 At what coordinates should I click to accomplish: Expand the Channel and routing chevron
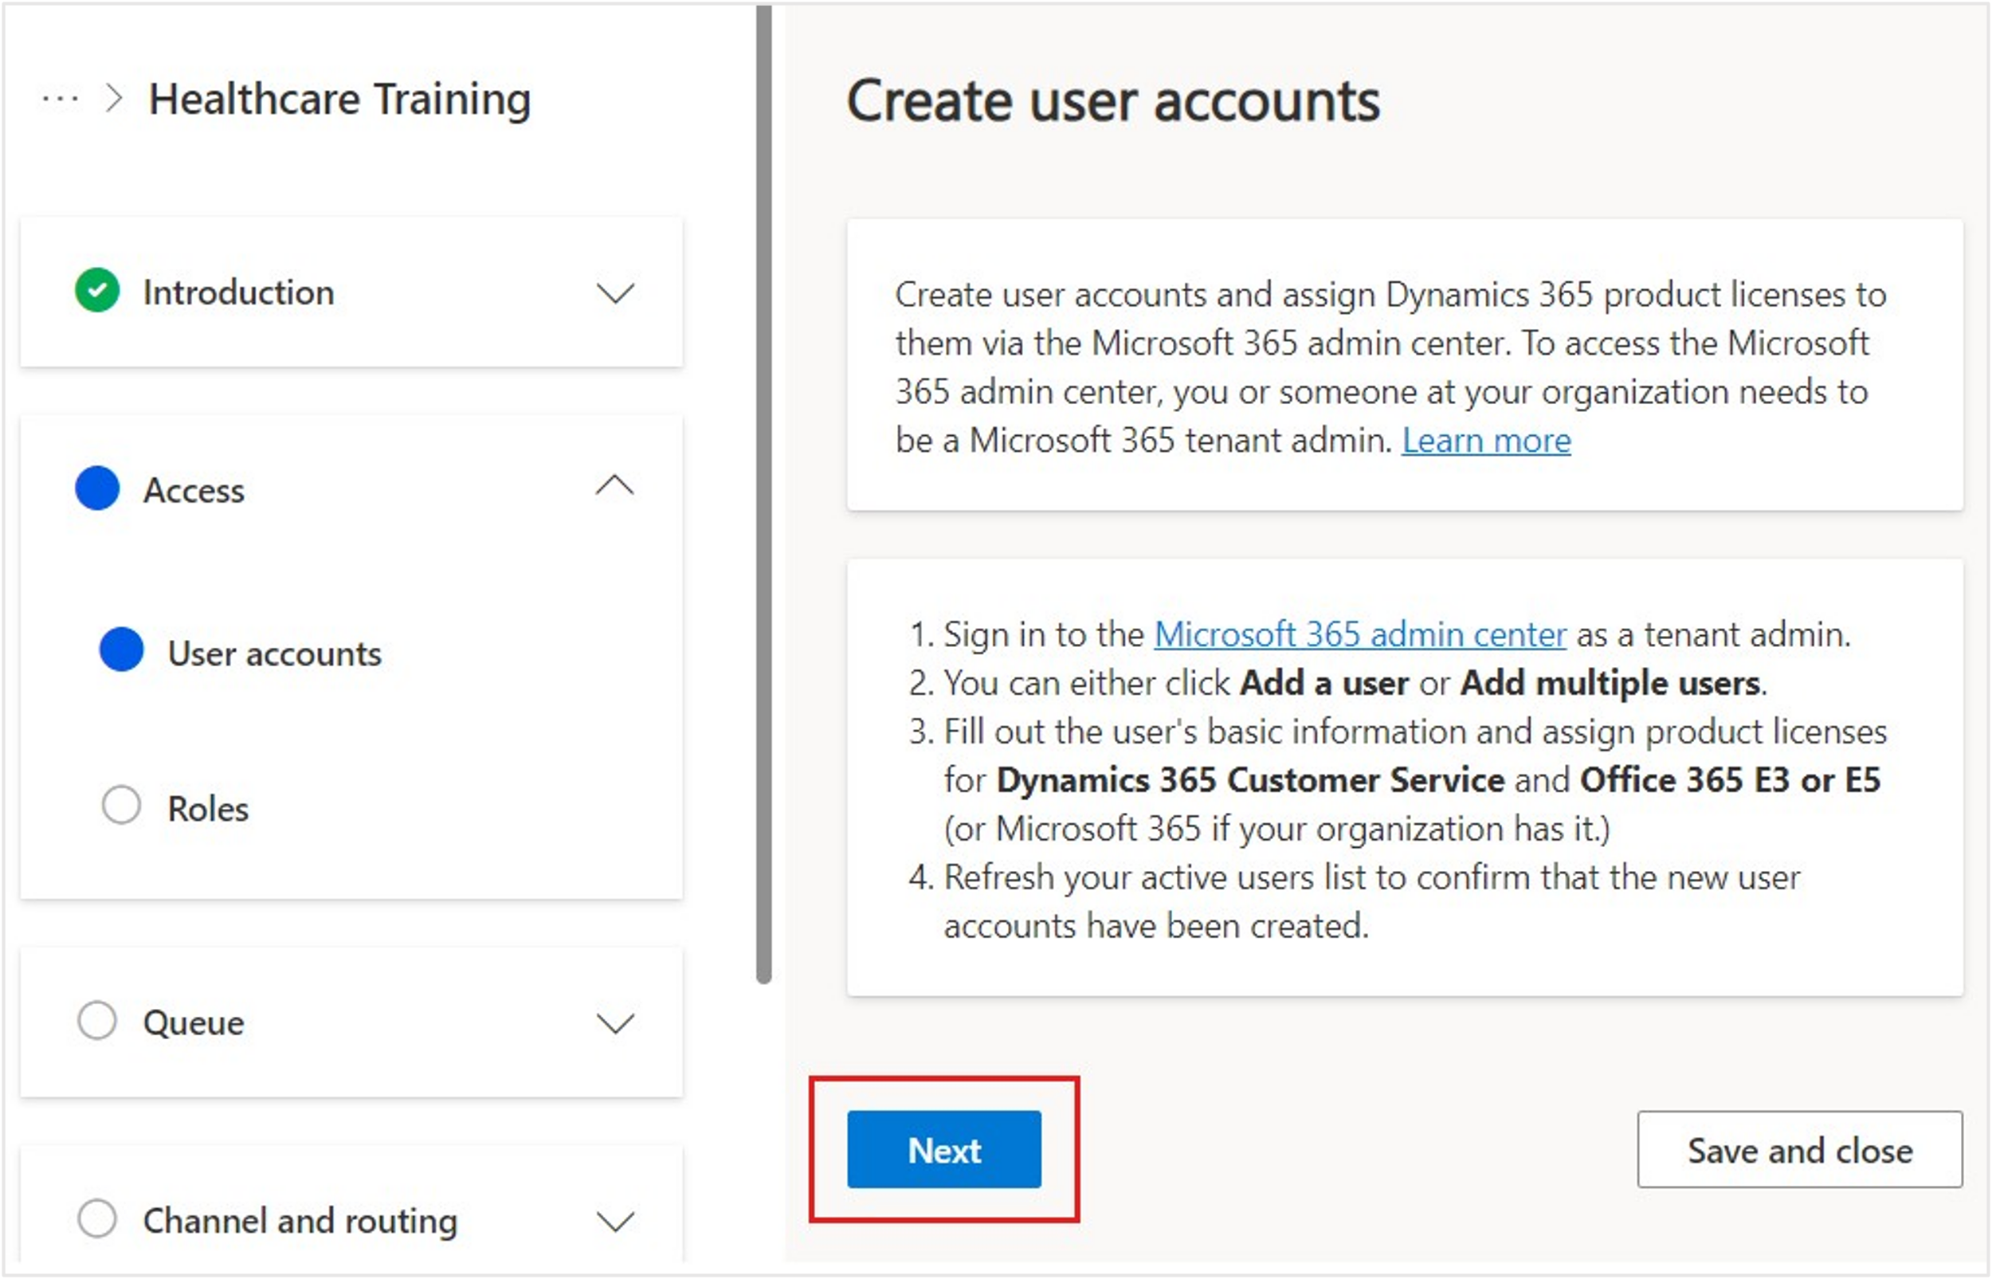coord(614,1222)
